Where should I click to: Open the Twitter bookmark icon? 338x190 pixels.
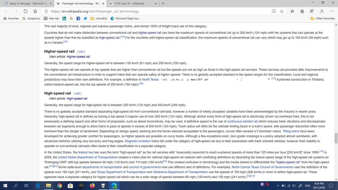[x=85, y=19]
